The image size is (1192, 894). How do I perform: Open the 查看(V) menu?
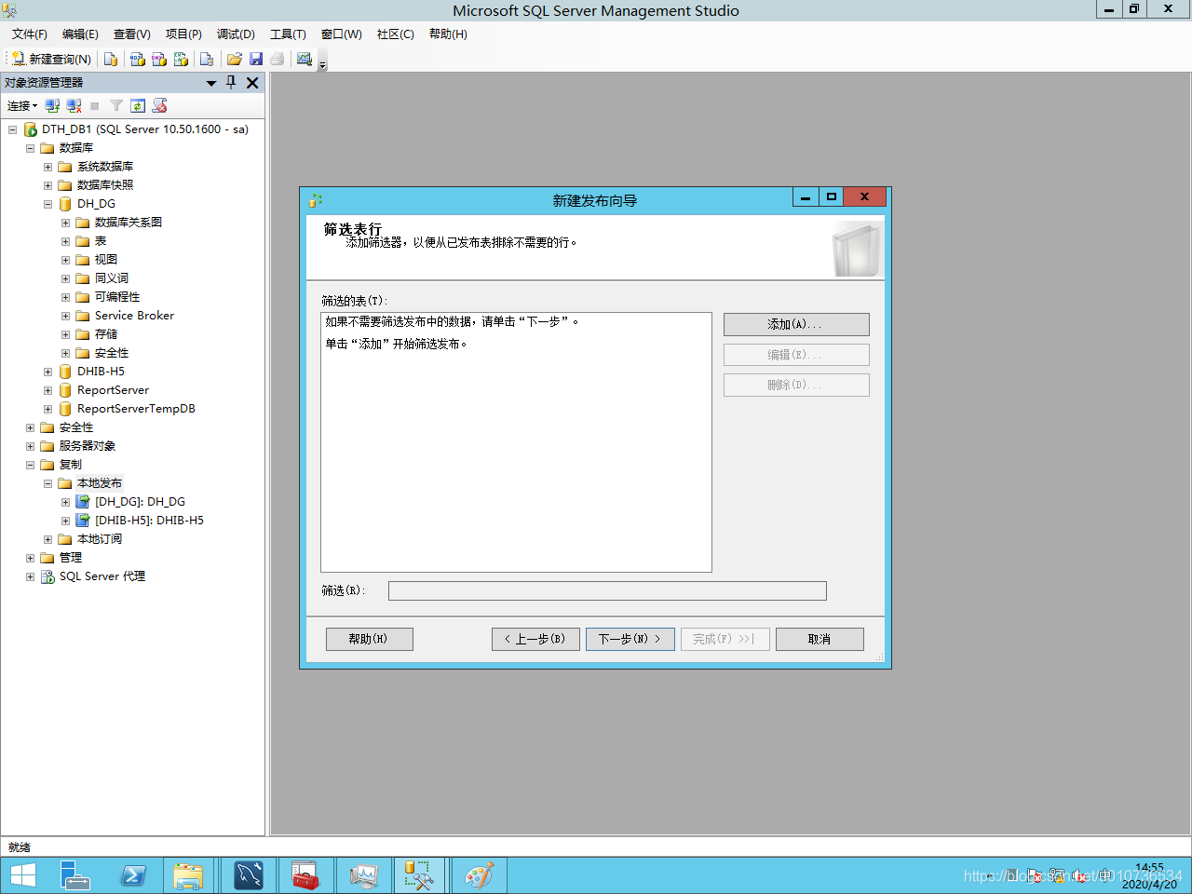pyautogui.click(x=132, y=34)
